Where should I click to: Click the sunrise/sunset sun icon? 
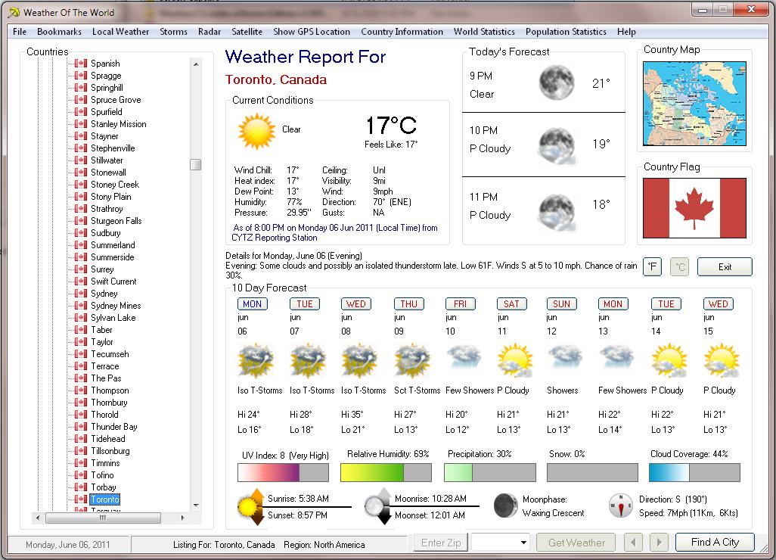[250, 506]
